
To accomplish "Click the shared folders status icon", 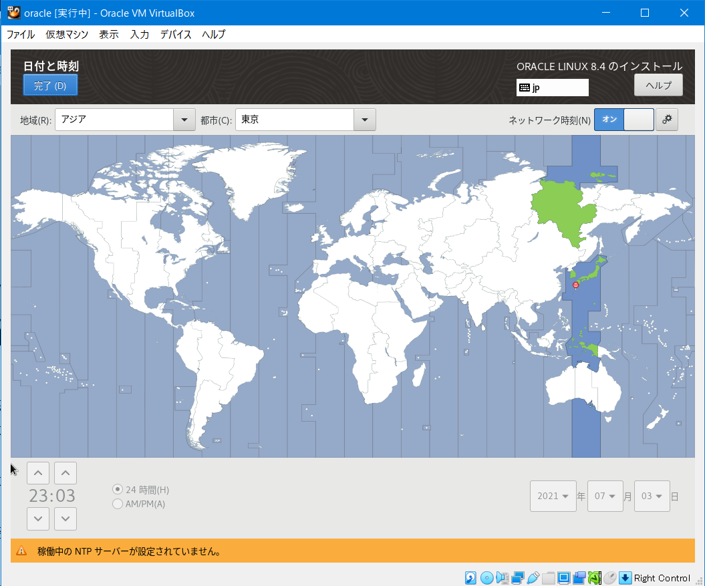I will point(548,578).
